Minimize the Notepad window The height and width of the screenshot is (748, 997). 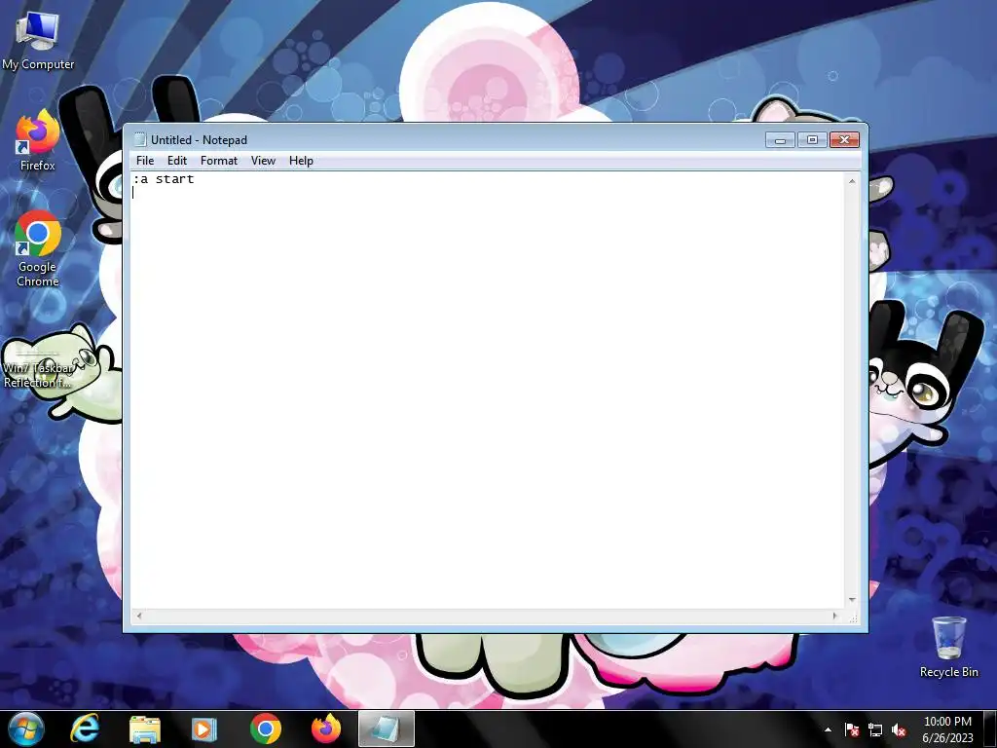(780, 140)
